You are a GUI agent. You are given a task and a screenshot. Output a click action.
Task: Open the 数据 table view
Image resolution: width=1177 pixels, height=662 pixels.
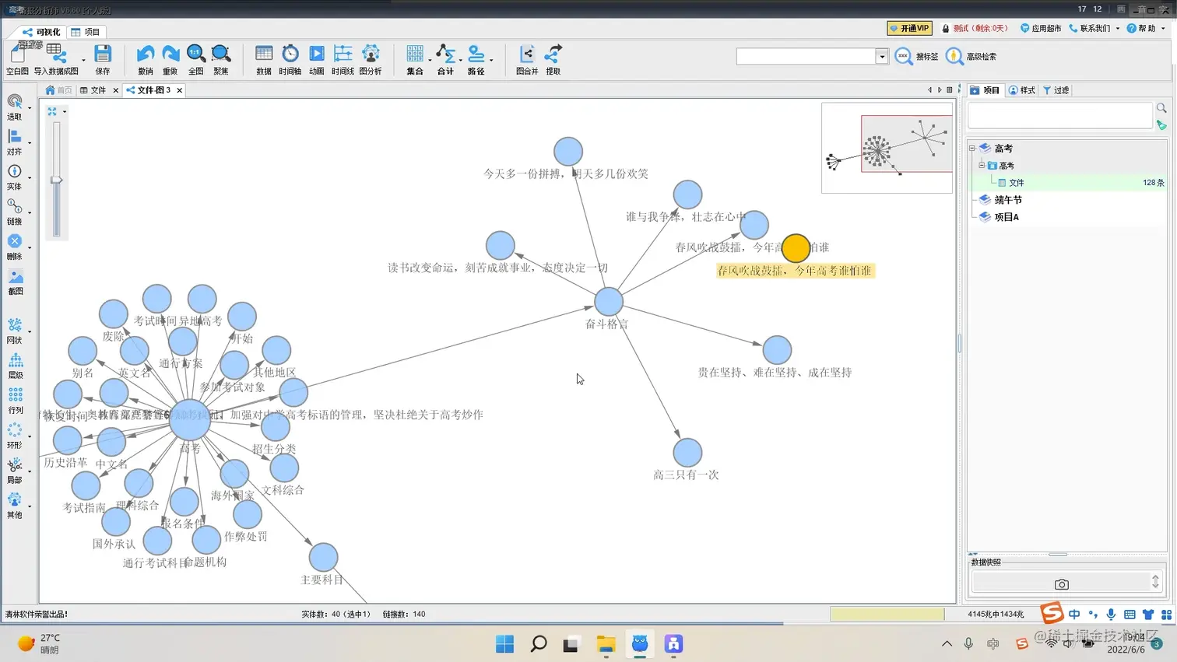point(264,59)
